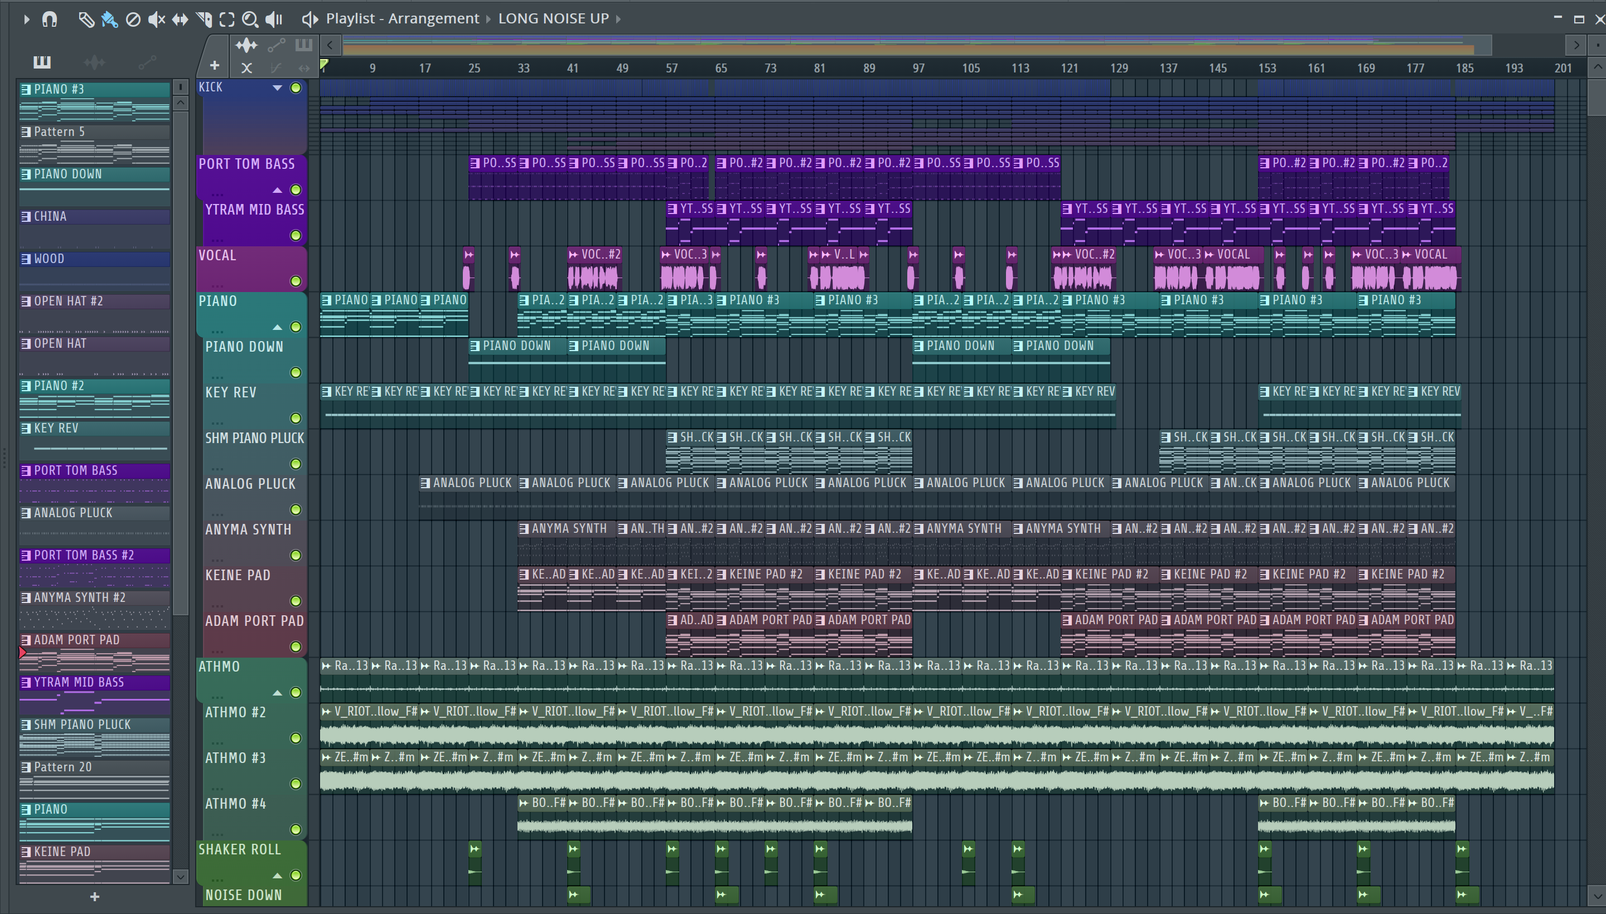Image resolution: width=1606 pixels, height=914 pixels.
Task: Mute the PIANO track
Action: (x=295, y=327)
